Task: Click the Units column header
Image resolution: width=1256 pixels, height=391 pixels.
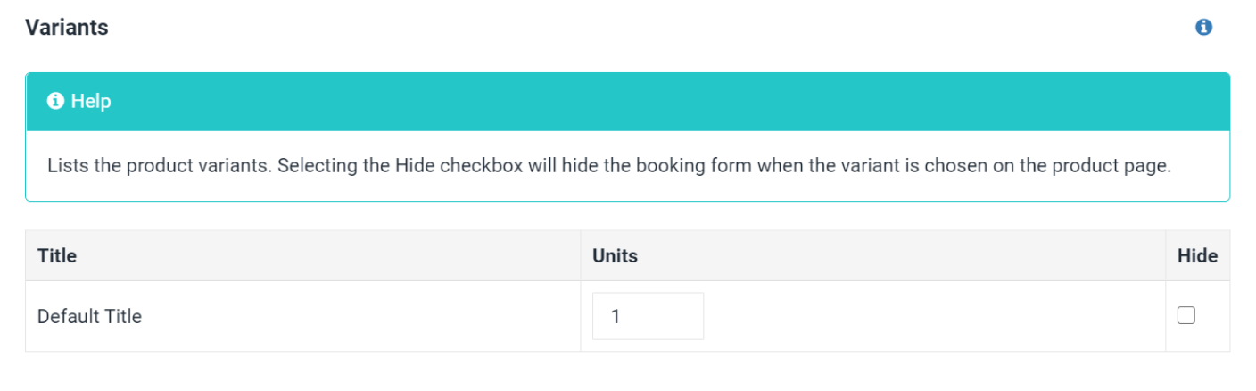Action: click(616, 256)
